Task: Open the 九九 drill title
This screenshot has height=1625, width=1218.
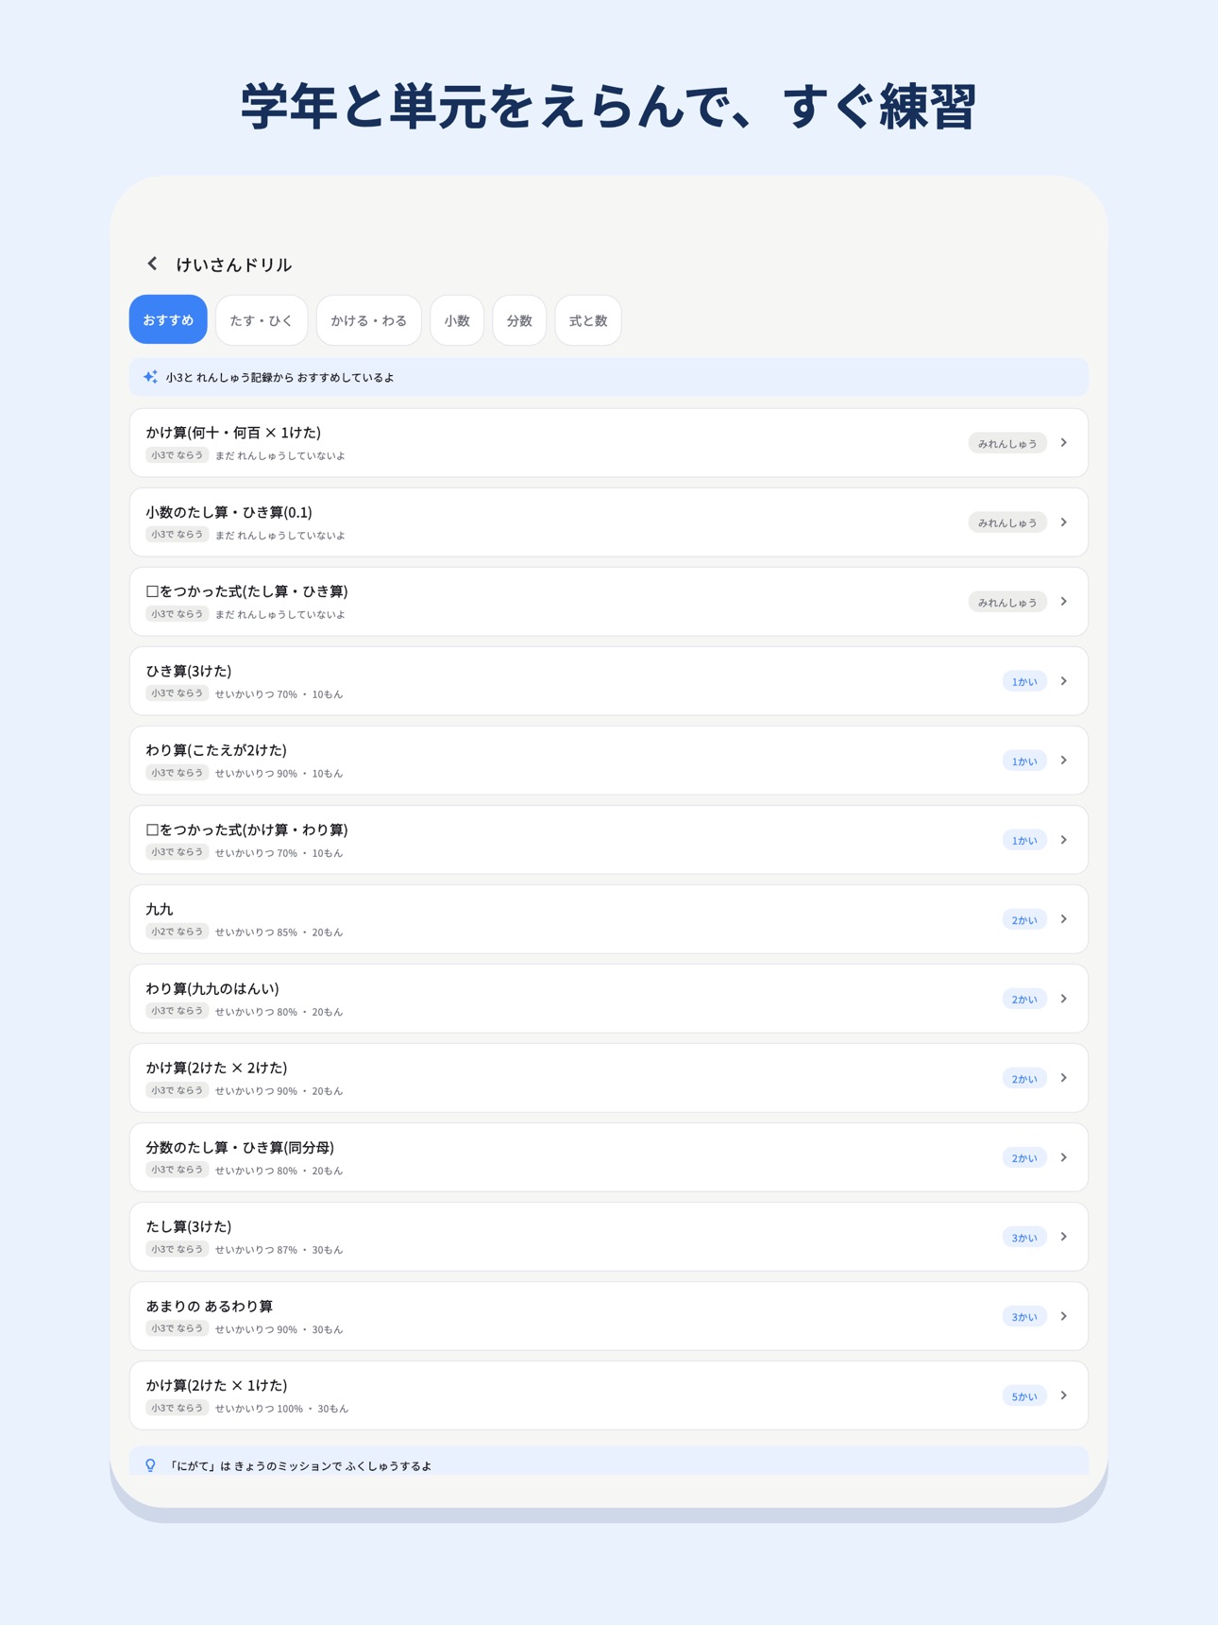Action: pos(160,909)
